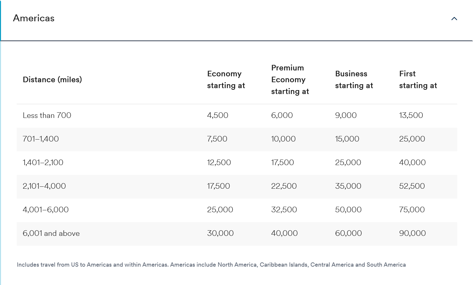
Task: Select the First starting at column header
Action: [418, 80]
